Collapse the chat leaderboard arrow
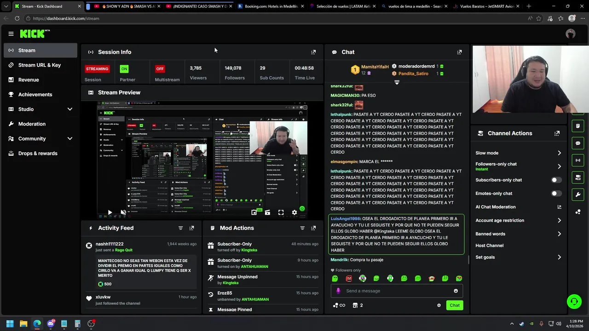 397,82
